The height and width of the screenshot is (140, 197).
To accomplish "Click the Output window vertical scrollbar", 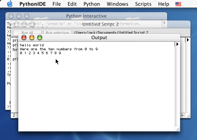I will 177,87.
